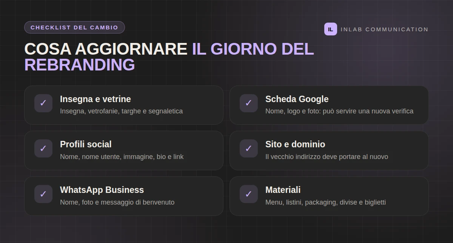Click the Insegna e vetrine title
Screen dimensions: 453x243
96,99
